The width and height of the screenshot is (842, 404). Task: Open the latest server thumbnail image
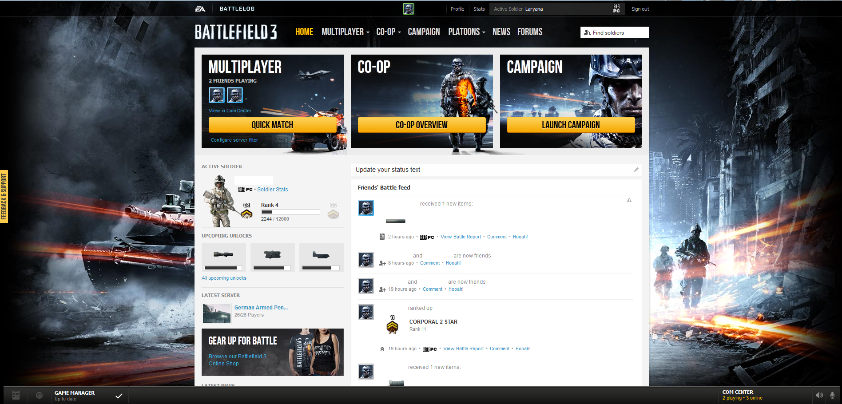click(217, 313)
